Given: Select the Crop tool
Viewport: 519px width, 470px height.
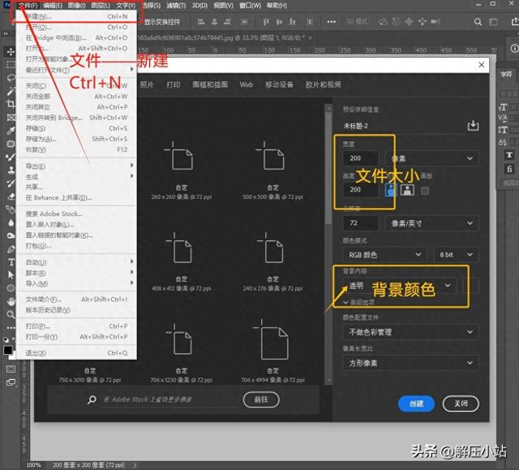Looking at the screenshot, I should pyautogui.click(x=11, y=104).
